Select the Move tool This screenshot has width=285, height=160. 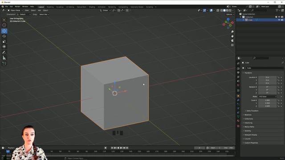(4, 31)
